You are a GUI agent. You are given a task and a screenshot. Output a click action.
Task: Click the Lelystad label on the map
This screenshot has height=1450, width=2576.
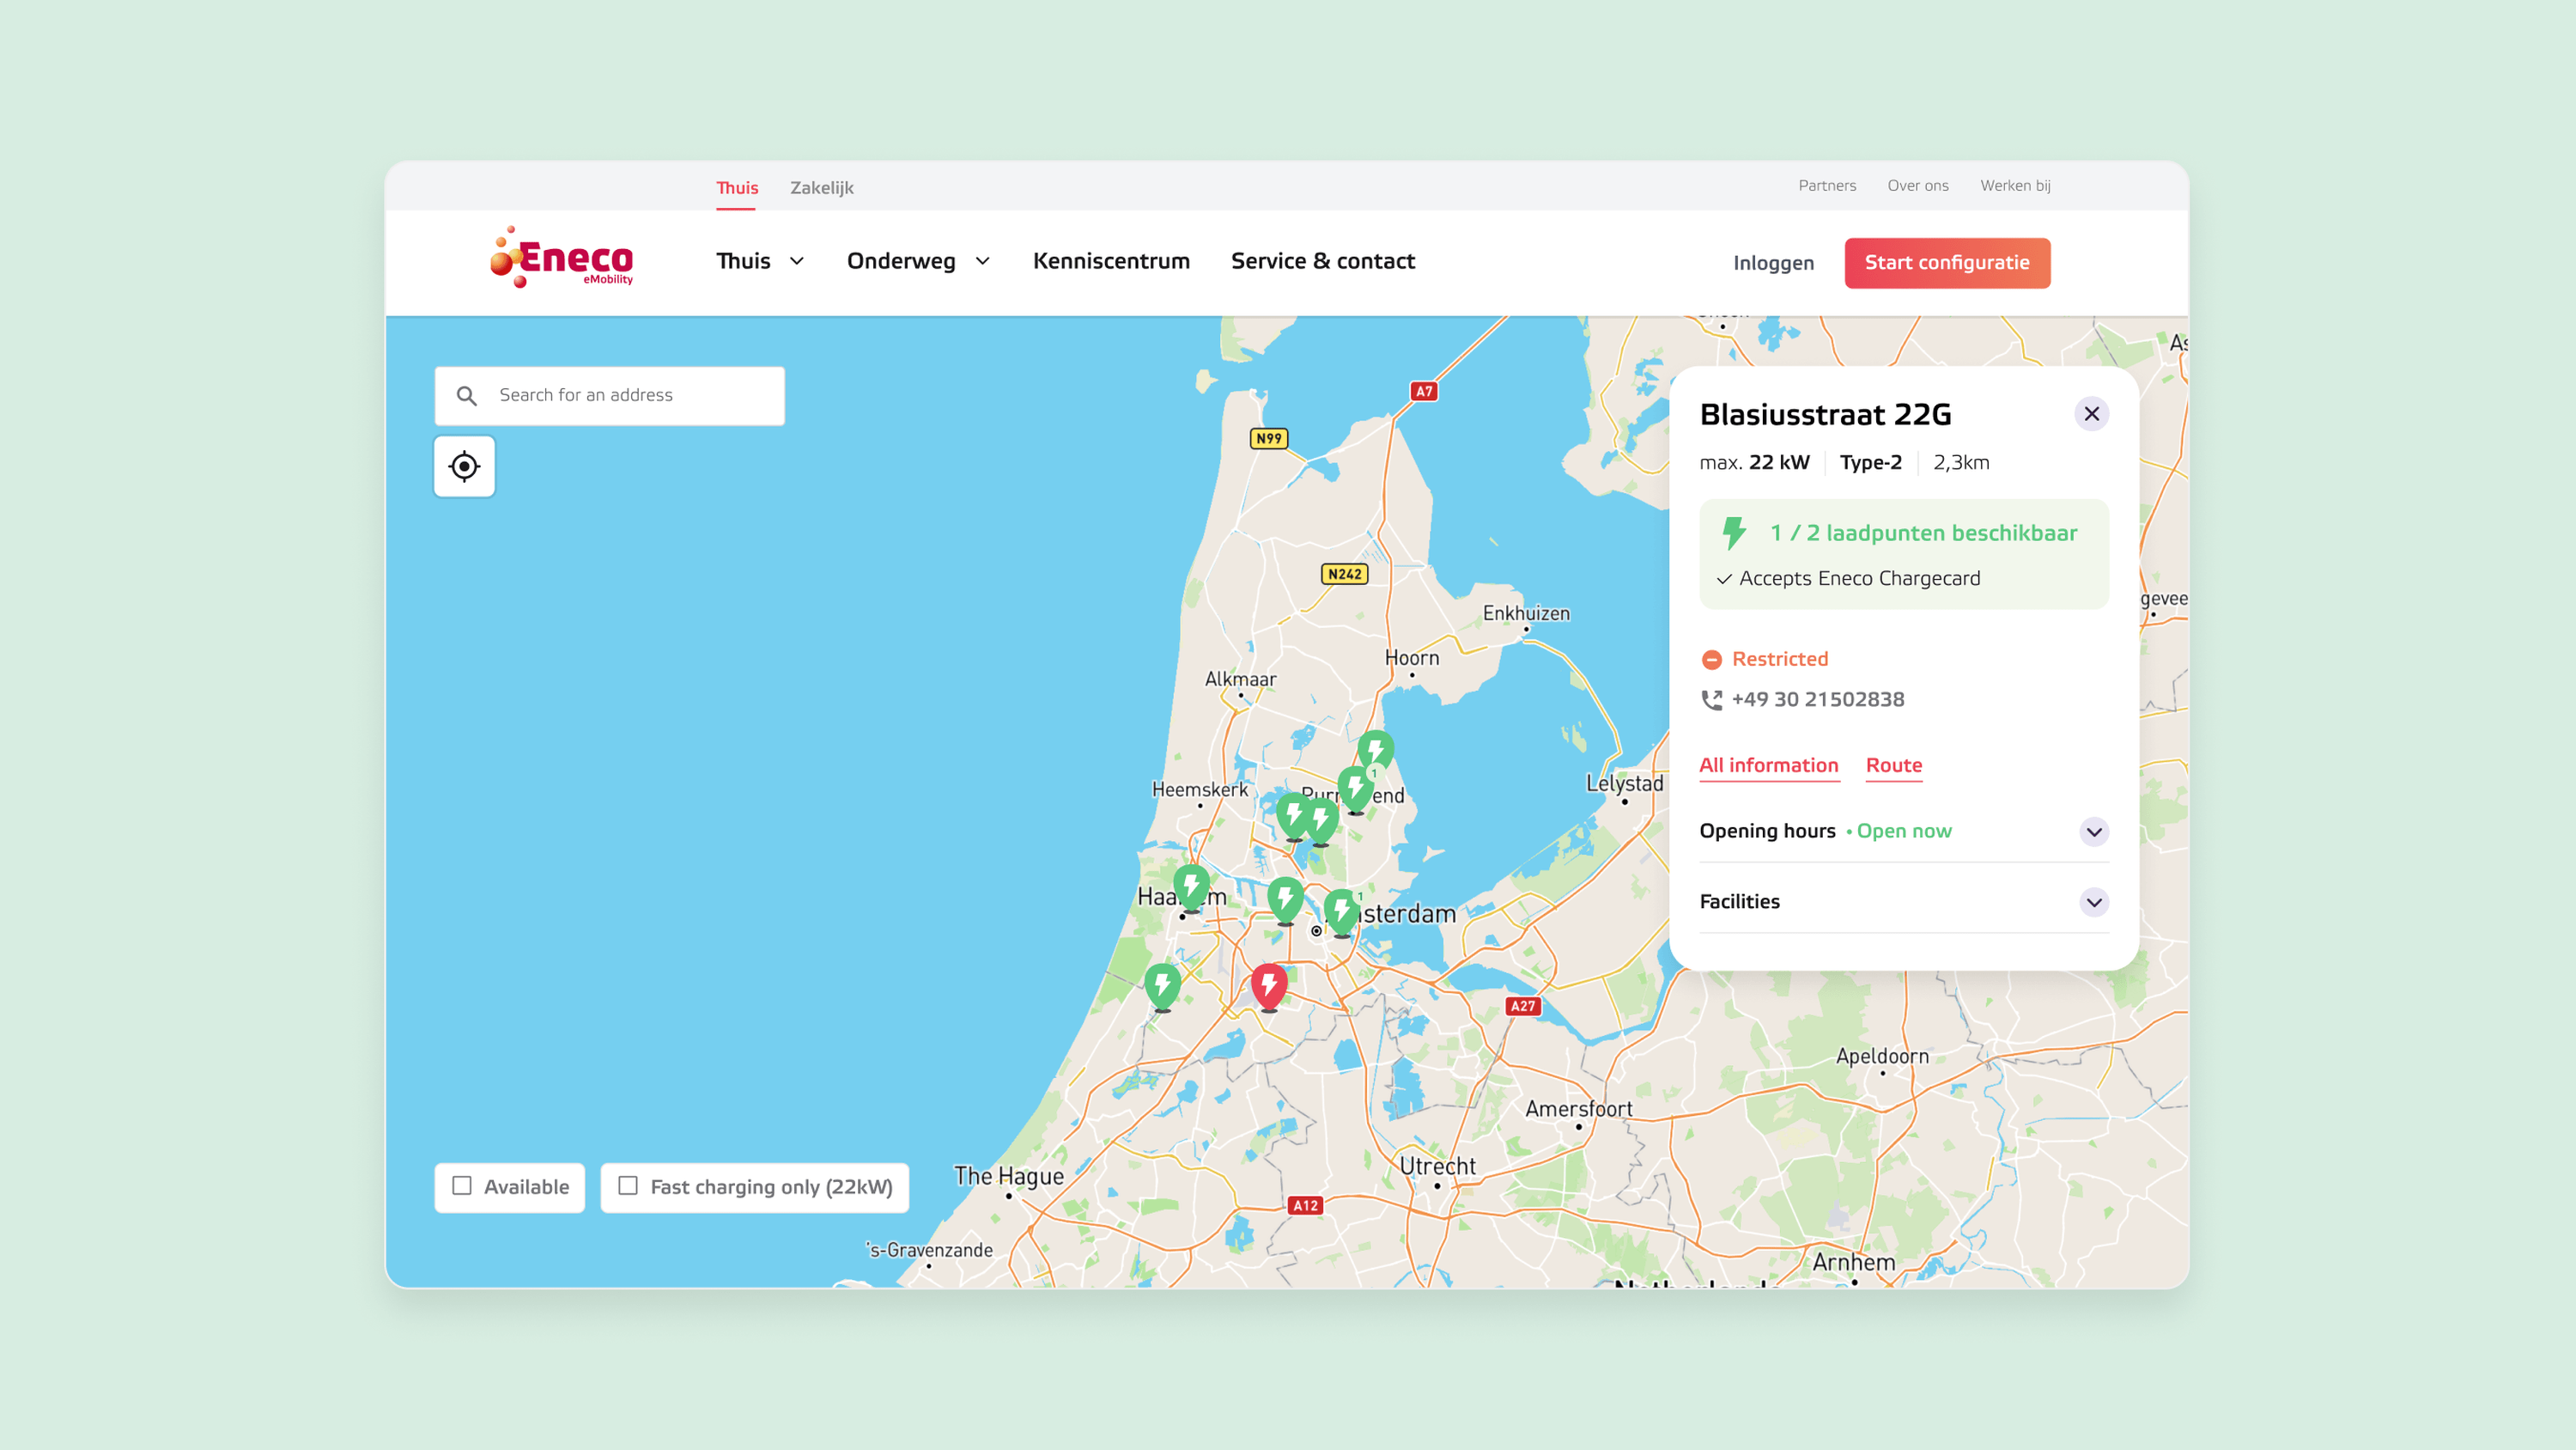[x=1624, y=784]
